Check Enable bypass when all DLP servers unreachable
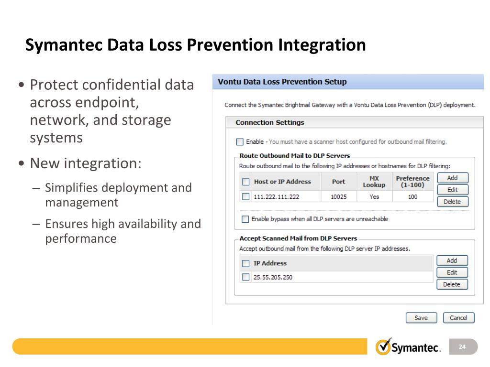Viewport: 490px width, 367px height. pyautogui.click(x=245, y=219)
